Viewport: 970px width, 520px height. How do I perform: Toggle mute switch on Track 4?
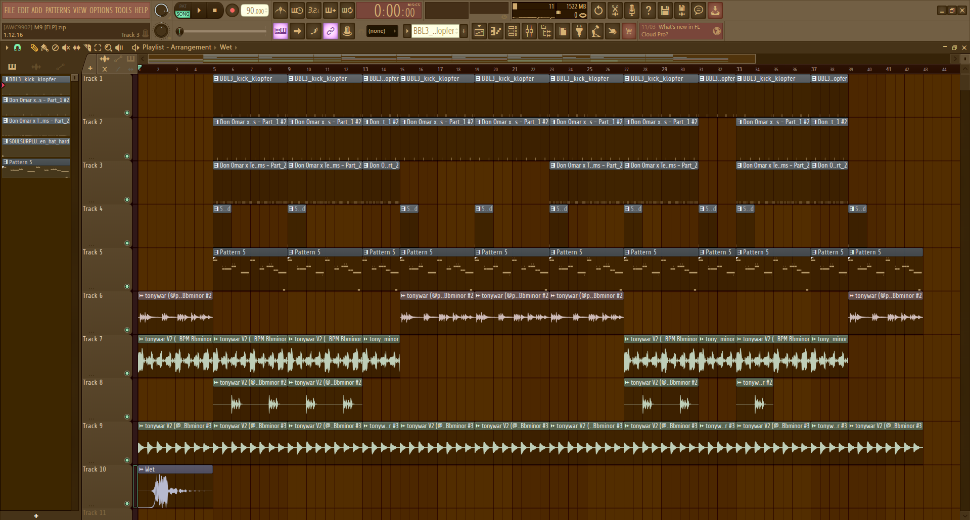127,243
